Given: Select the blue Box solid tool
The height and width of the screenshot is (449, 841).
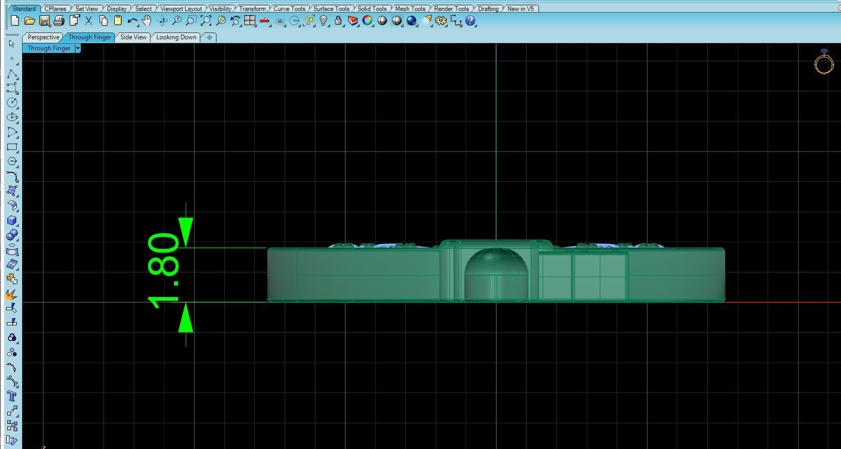Looking at the screenshot, I should point(12,221).
